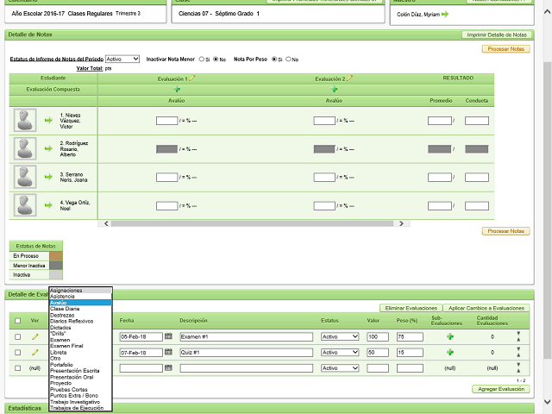
Task: Click Eliminar Evaluaciones button
Action: [x=411, y=308]
